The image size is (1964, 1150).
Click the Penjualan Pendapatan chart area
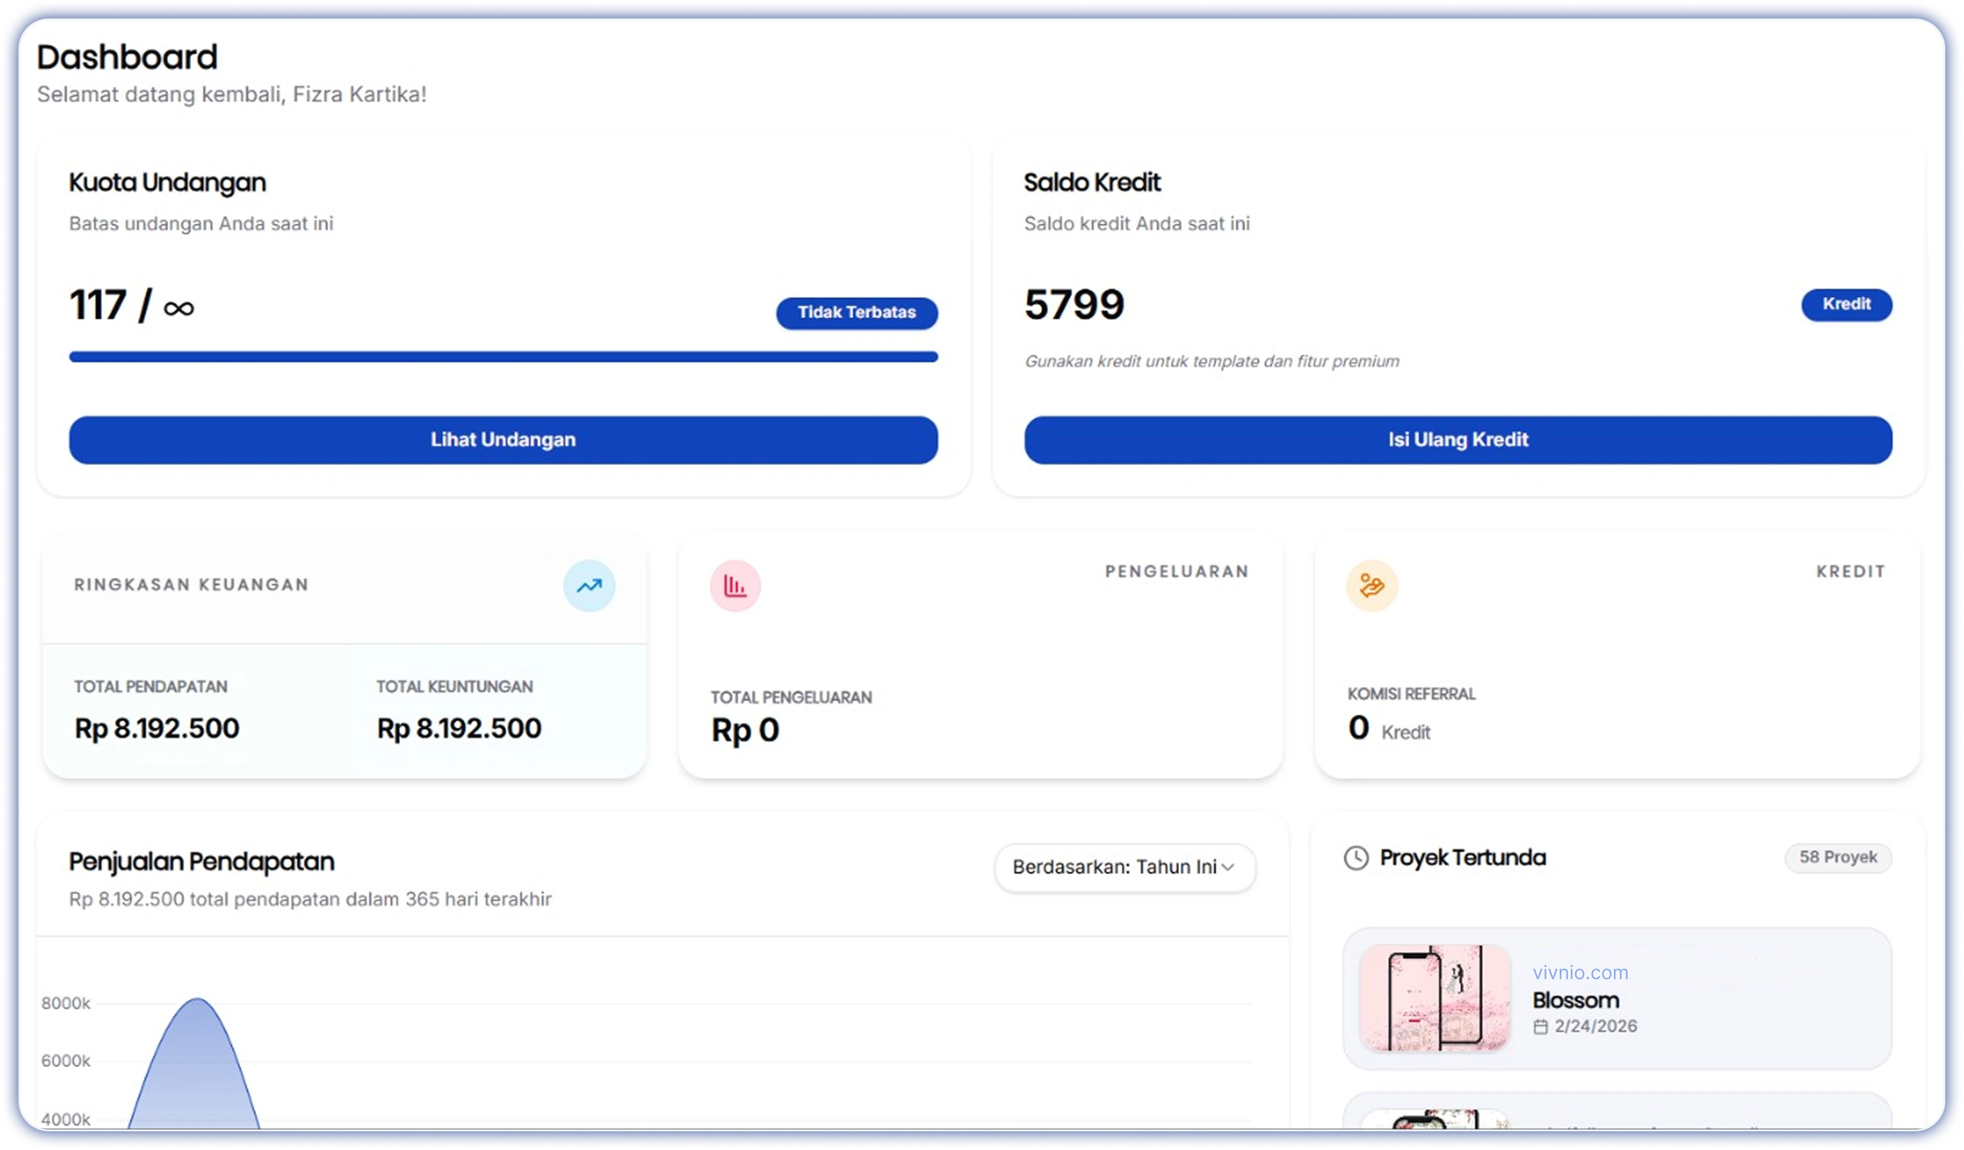point(662,1053)
